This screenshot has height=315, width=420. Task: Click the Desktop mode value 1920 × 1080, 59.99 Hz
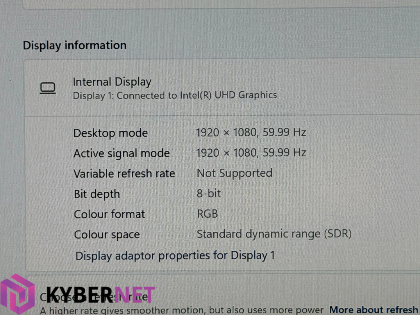point(251,133)
